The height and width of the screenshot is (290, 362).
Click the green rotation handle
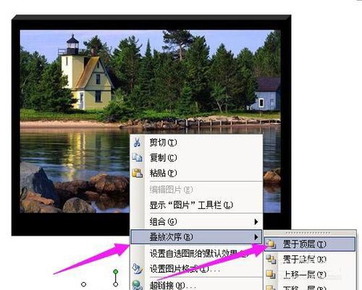coord(116,272)
